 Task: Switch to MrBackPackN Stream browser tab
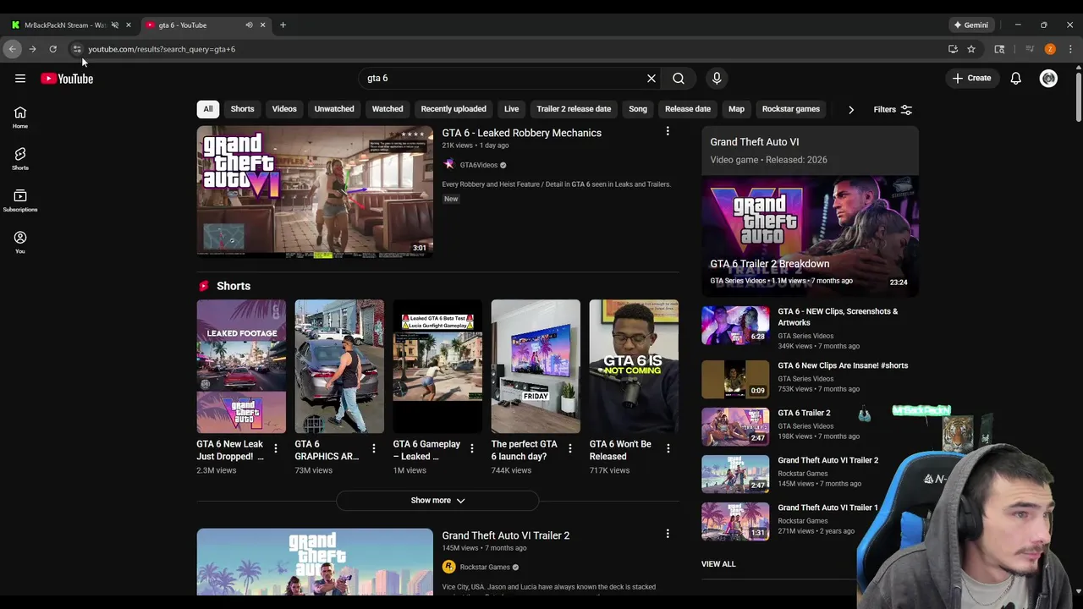(66, 25)
